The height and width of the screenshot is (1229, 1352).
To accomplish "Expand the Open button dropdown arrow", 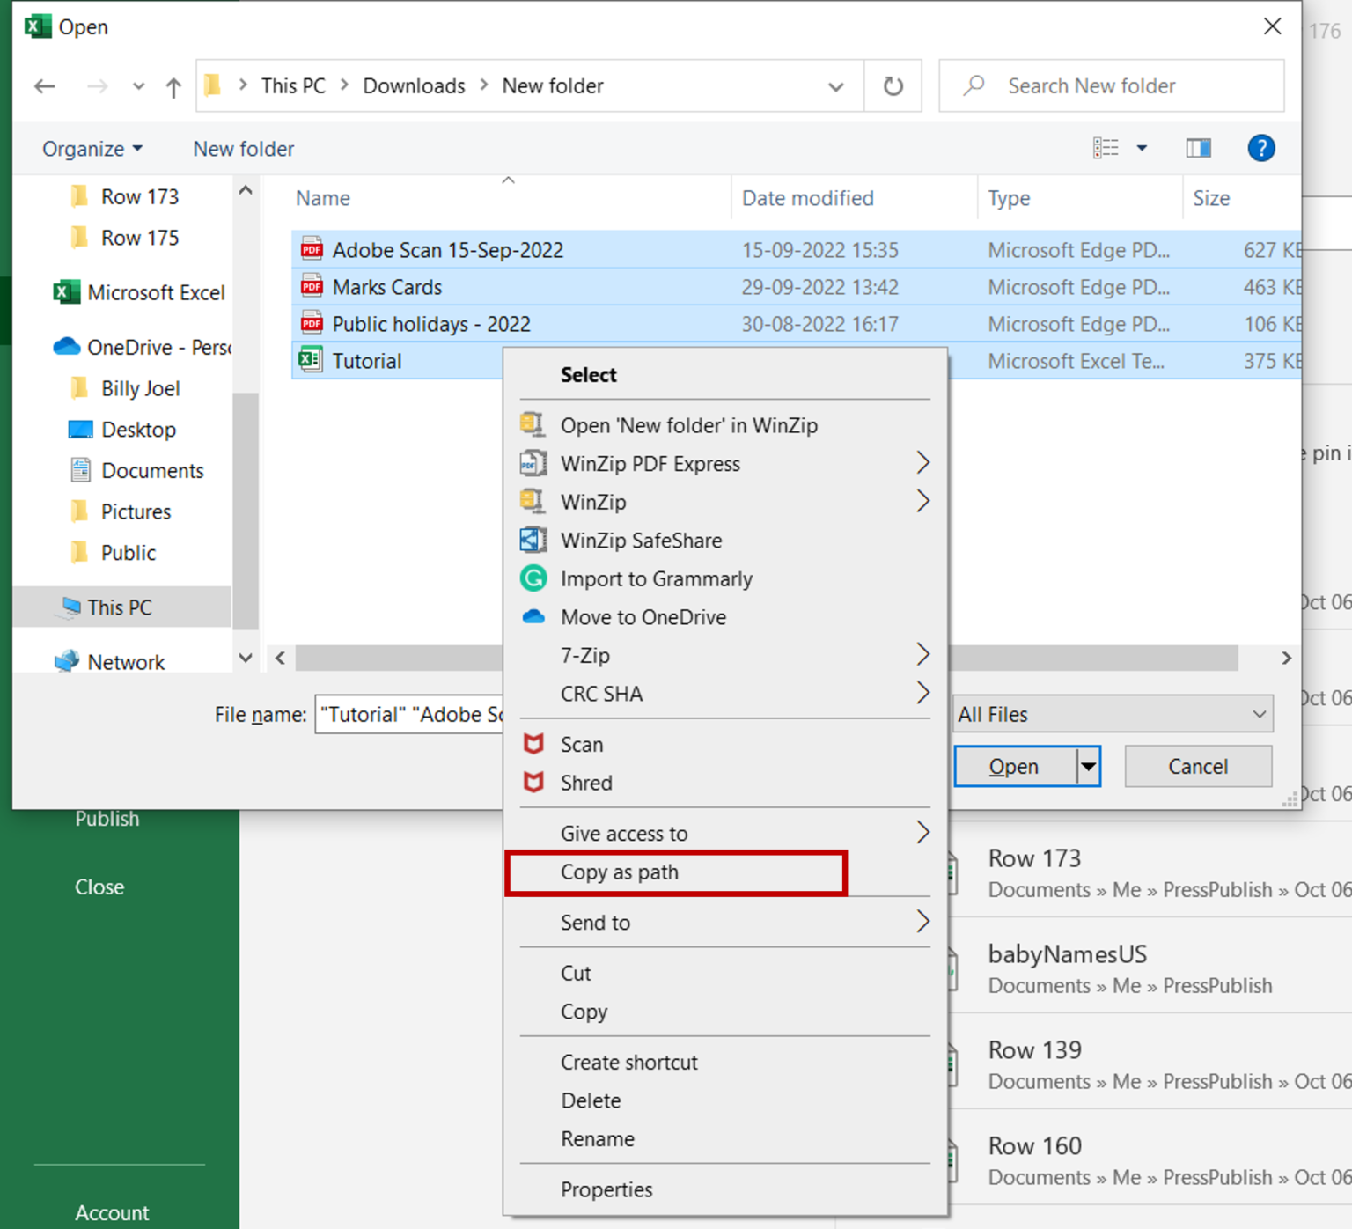I will click(1086, 766).
